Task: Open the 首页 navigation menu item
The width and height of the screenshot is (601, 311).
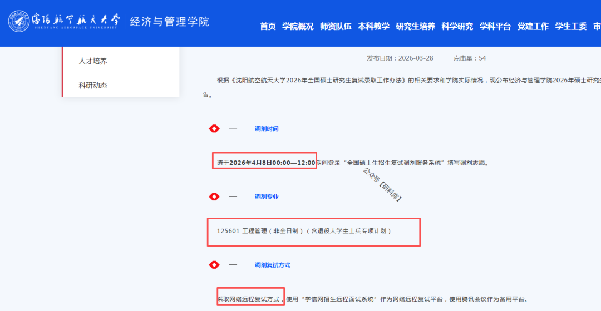Action: [x=268, y=26]
